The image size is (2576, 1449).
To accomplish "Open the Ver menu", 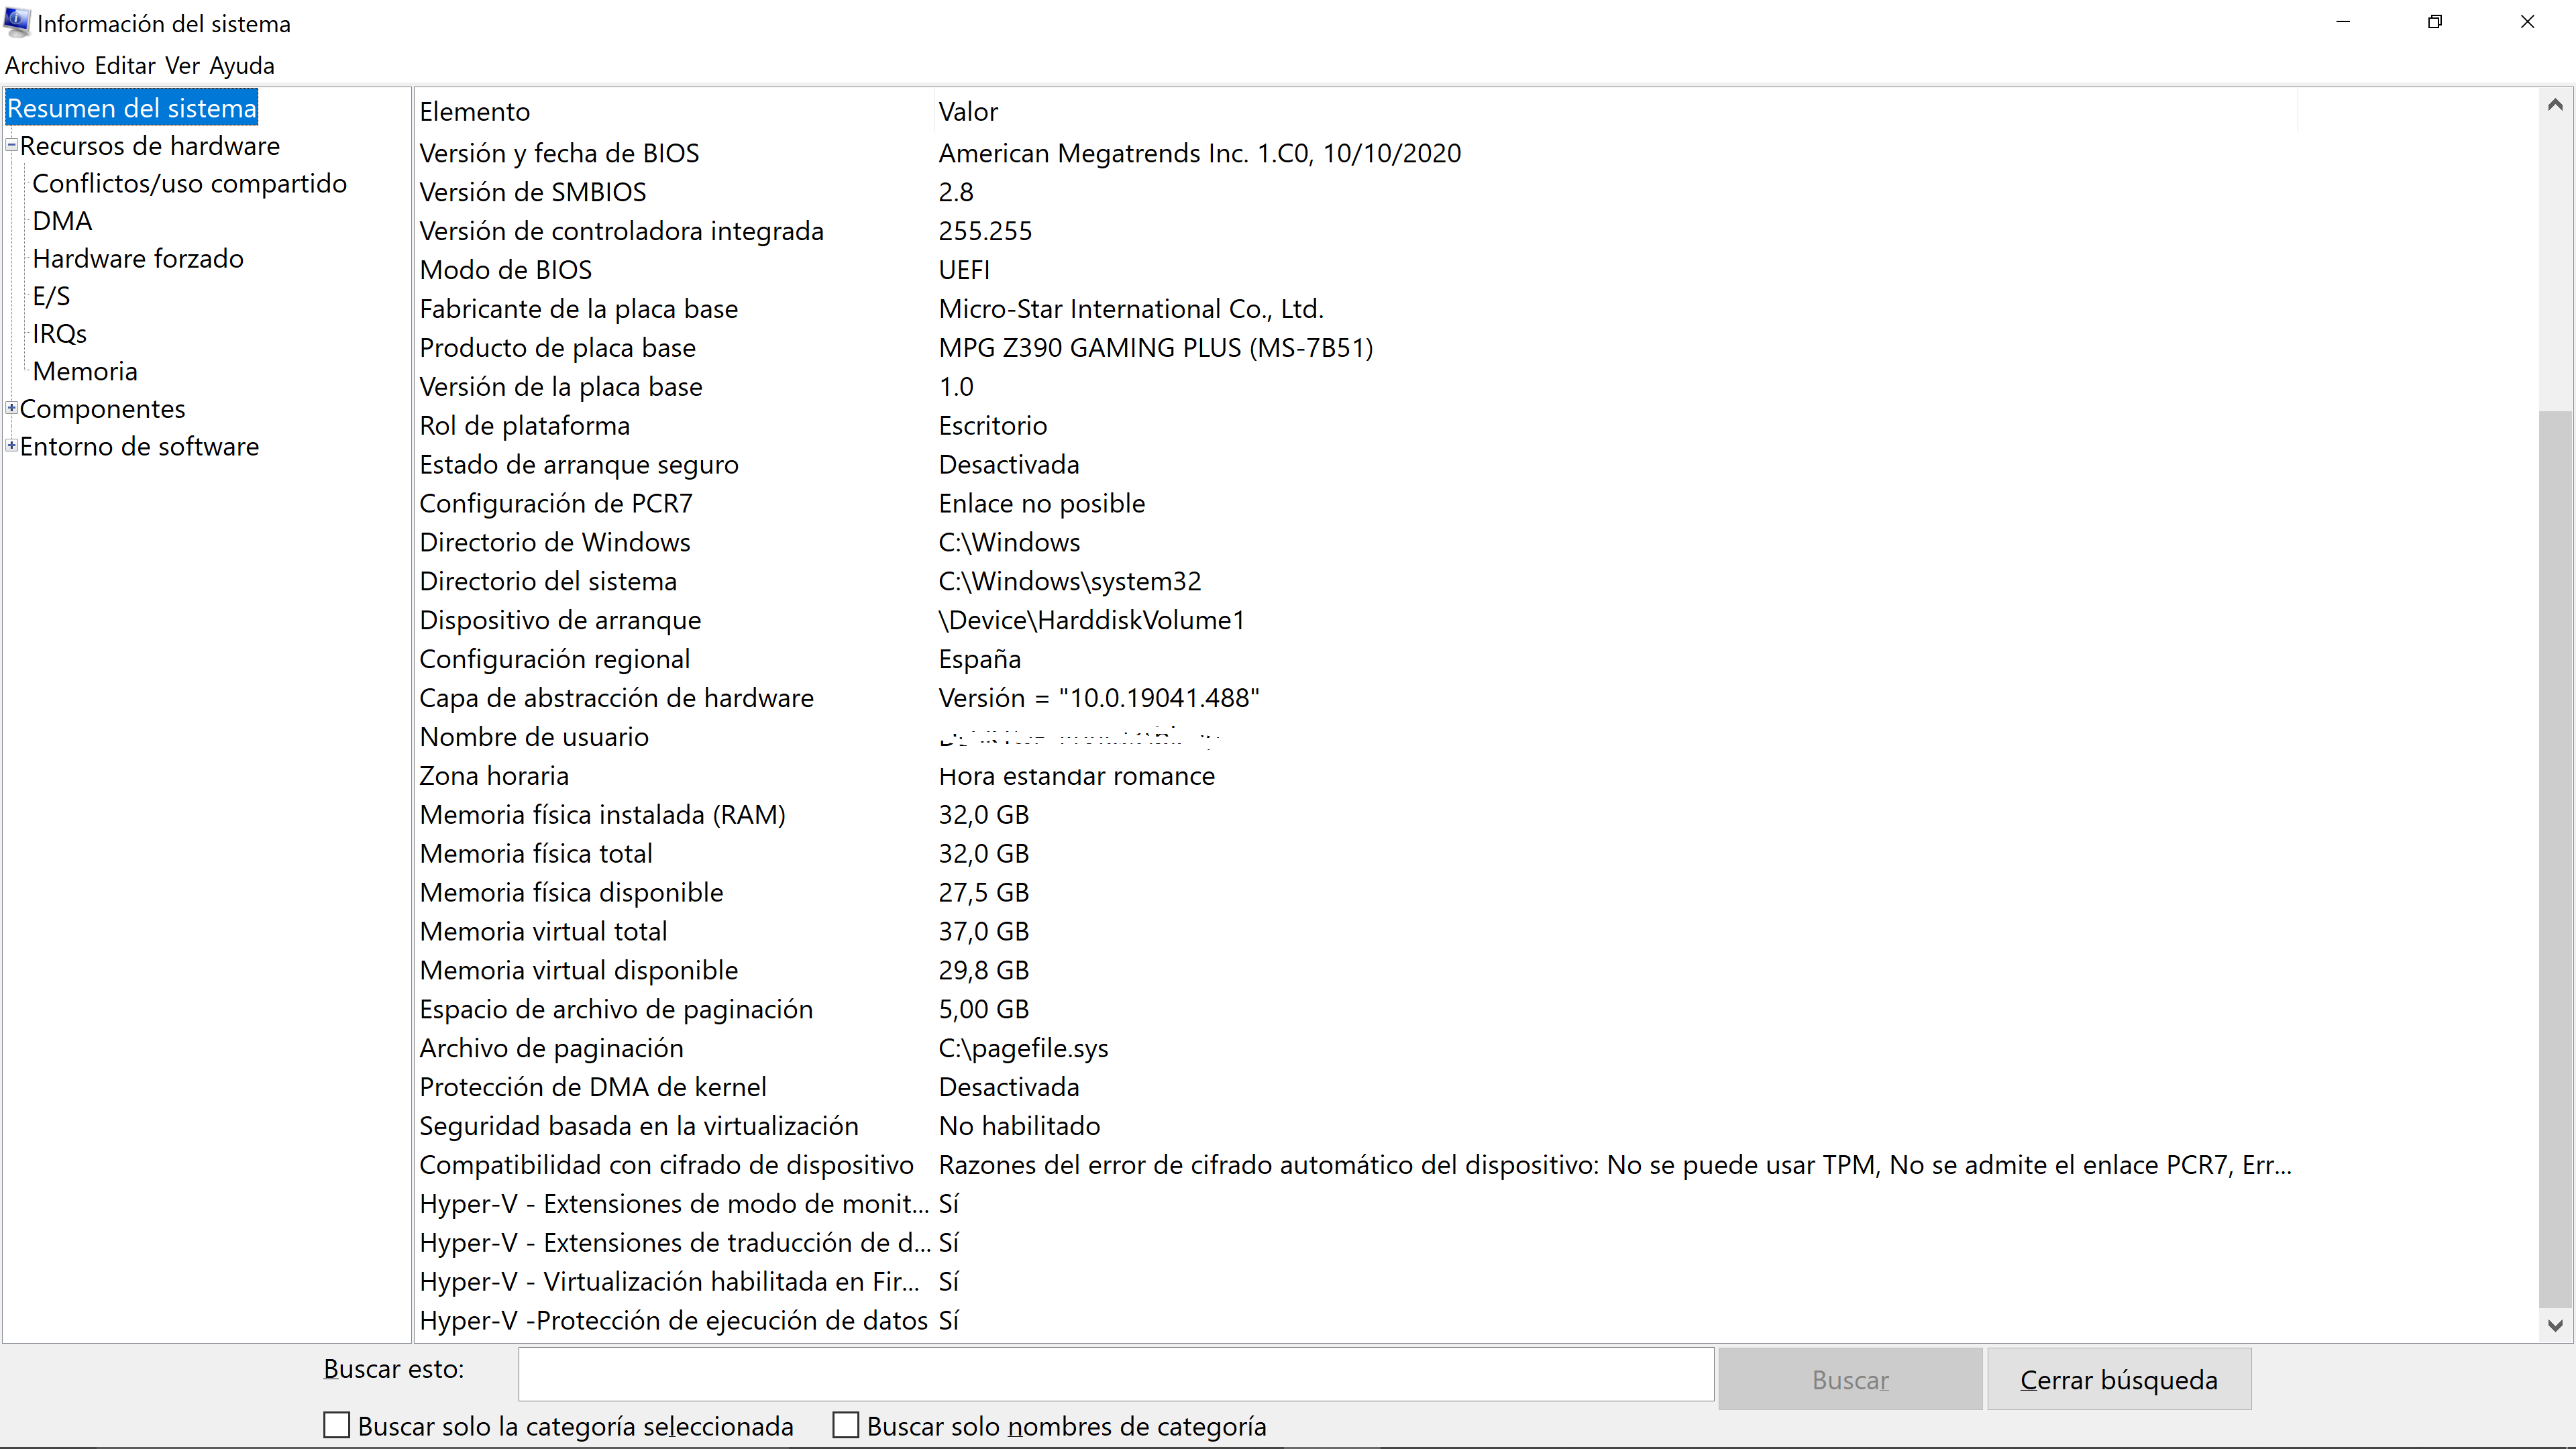I will (x=182, y=65).
